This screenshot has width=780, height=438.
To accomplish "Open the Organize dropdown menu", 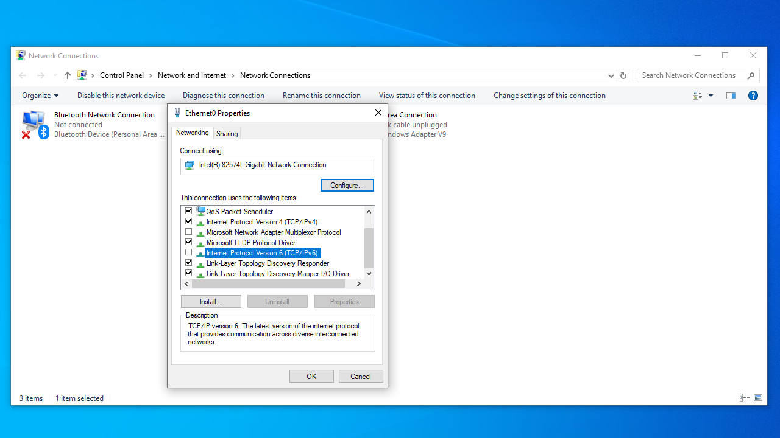I will pos(40,96).
